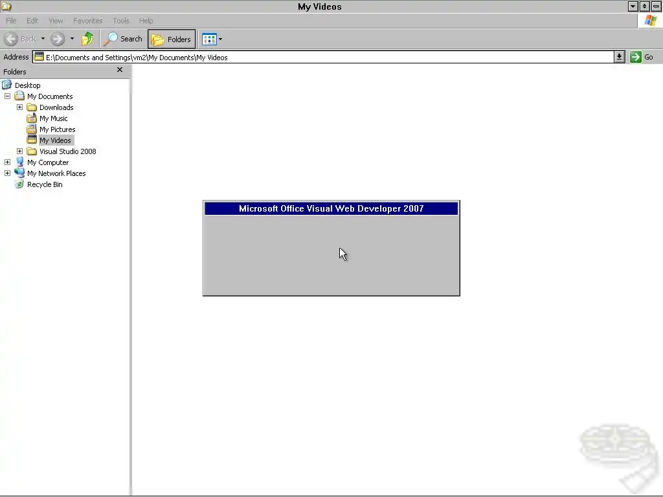Click address bar My Videos icon
This screenshot has height=497, width=663.
pyautogui.click(x=39, y=57)
